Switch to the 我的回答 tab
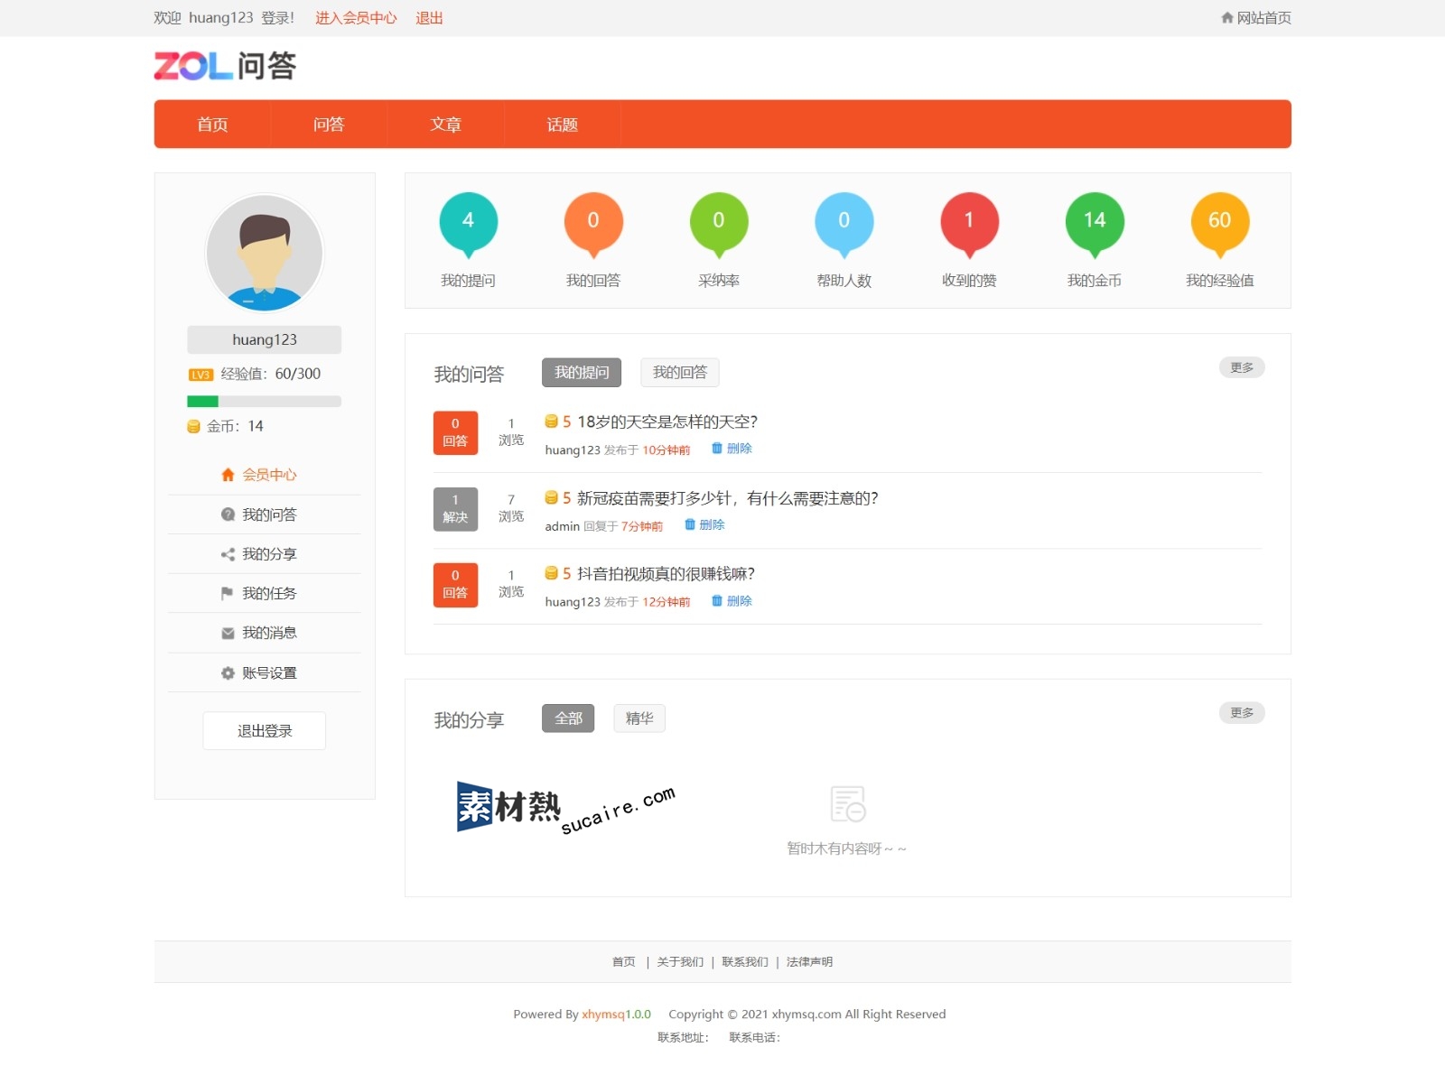1445x1075 pixels. pos(679,373)
